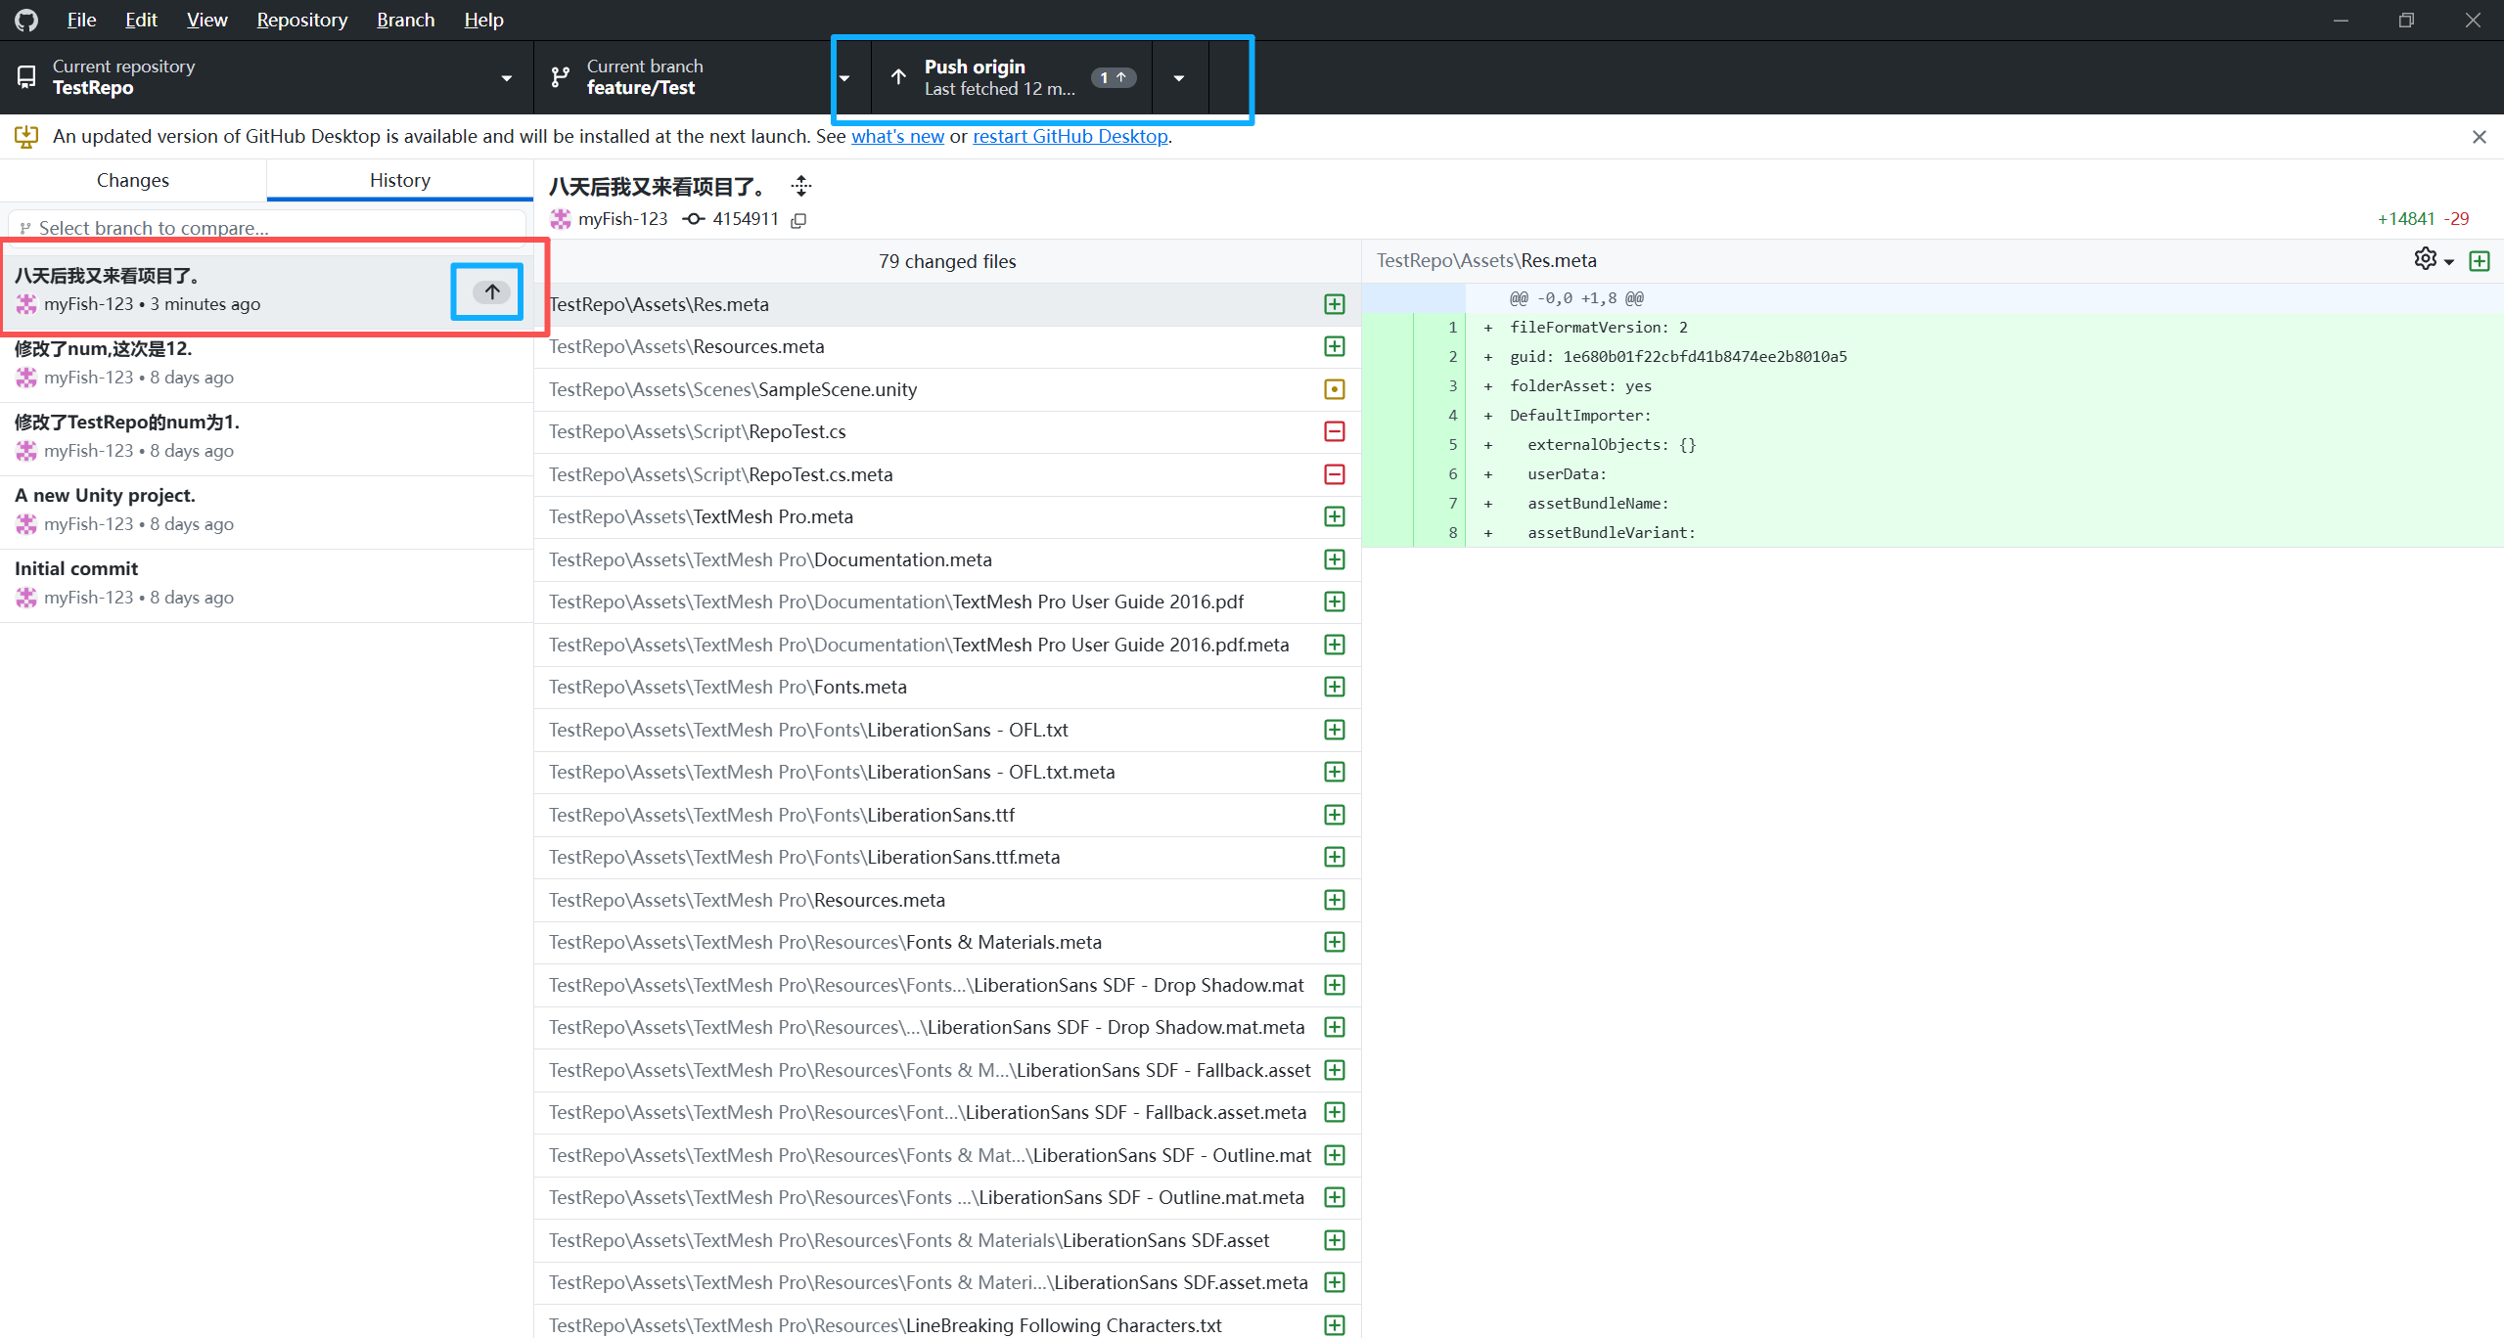The width and height of the screenshot is (2504, 1338).
Task: Open the File menu
Action: tap(81, 20)
